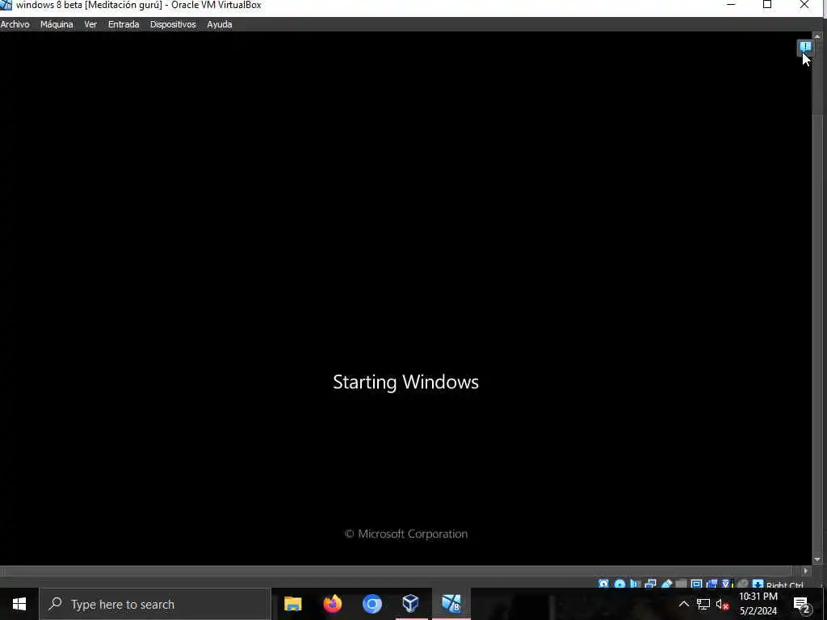Open the Windows Action Center notifications

tap(802, 605)
